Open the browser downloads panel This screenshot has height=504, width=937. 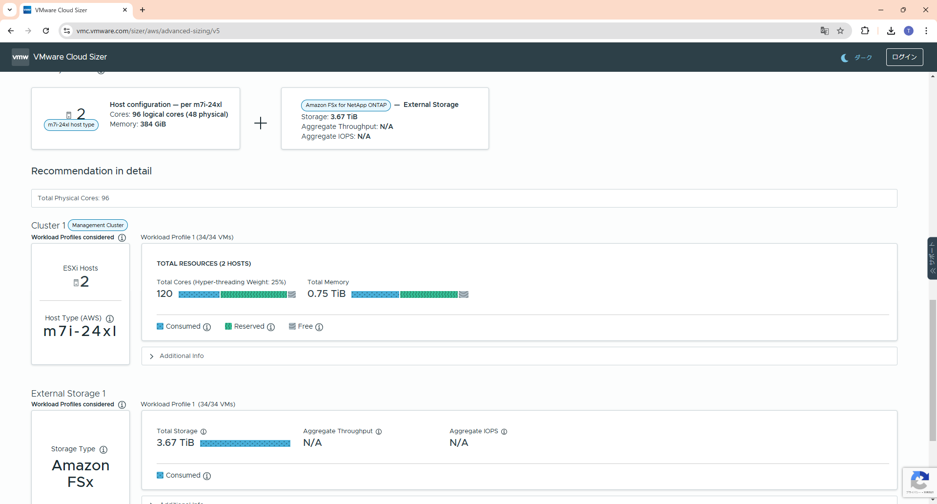[x=891, y=31]
